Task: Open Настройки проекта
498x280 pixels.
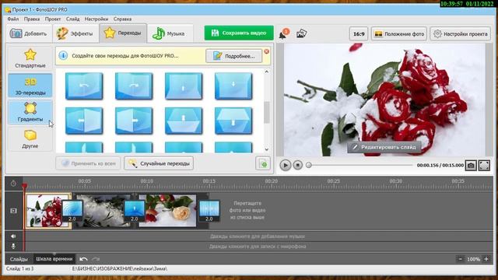Action: (460, 33)
